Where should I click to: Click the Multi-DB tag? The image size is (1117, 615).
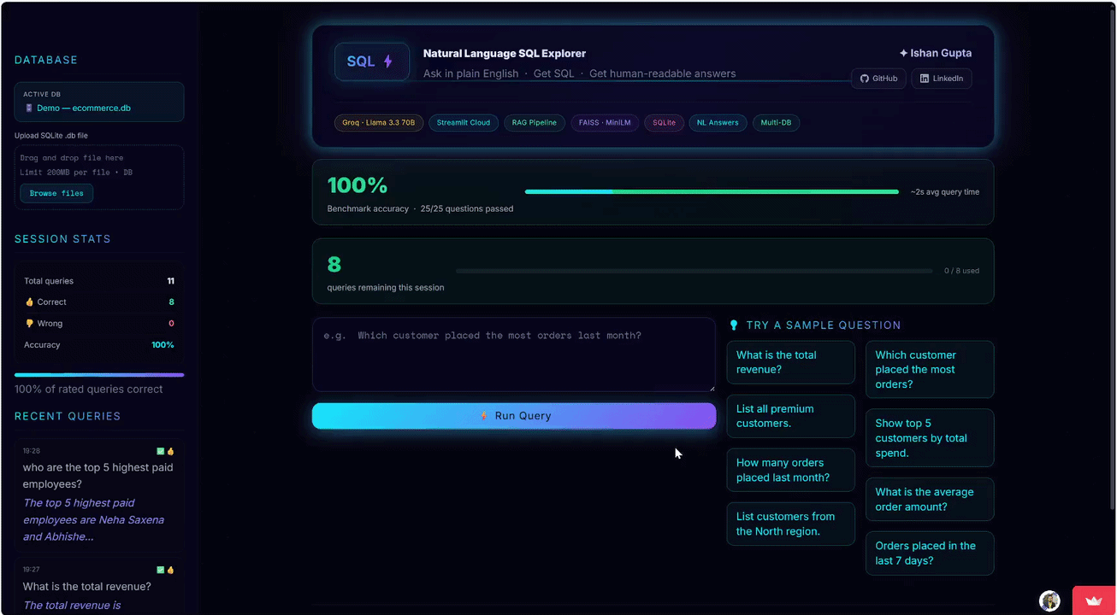point(777,123)
